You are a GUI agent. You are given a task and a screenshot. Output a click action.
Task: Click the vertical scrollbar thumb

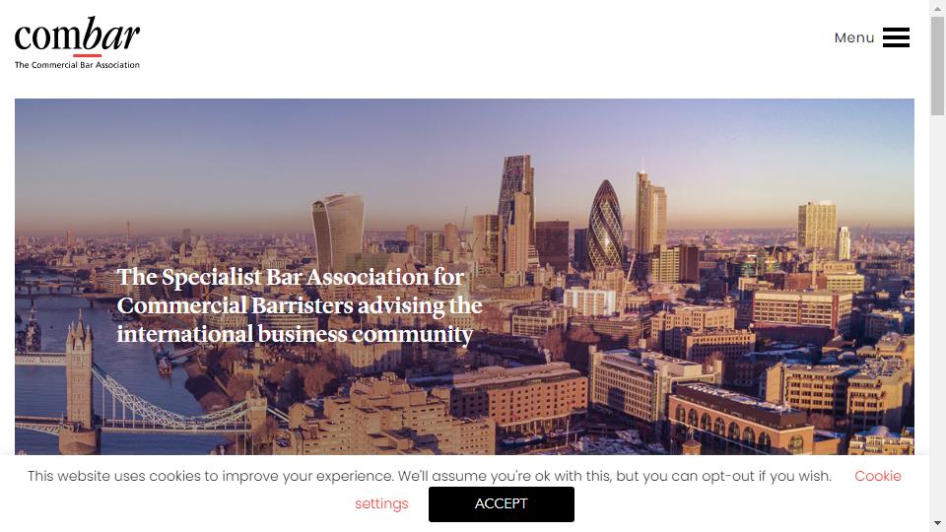point(937,65)
